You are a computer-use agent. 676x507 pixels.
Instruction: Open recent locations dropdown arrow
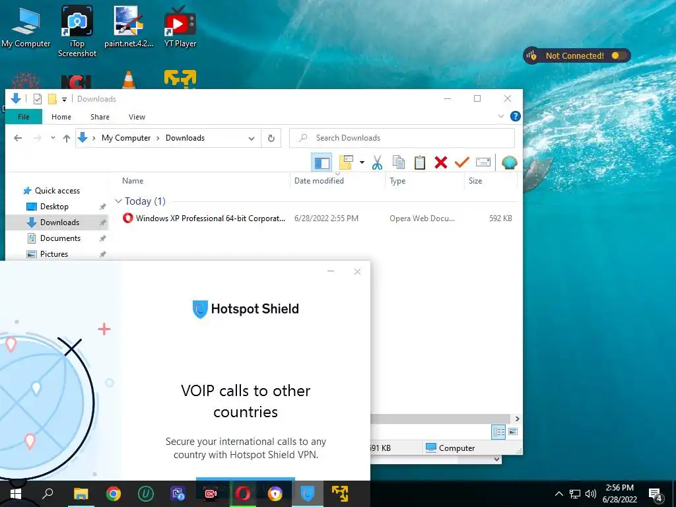(x=53, y=138)
